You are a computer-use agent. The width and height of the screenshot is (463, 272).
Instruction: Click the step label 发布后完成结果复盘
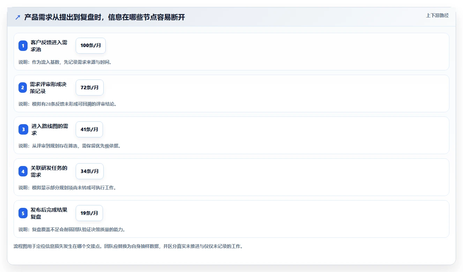tap(49, 213)
